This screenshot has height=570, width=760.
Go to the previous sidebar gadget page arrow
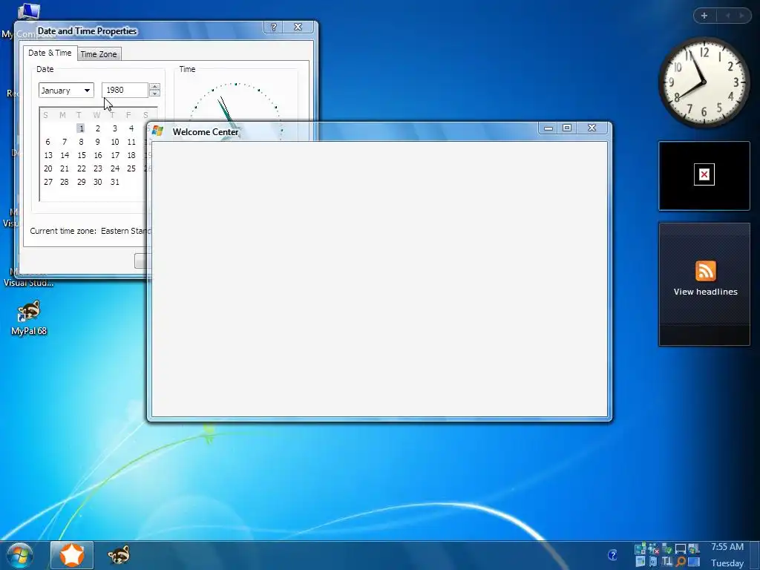point(727,16)
